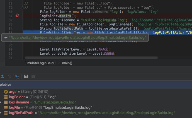Screen dimensions: 192x118
Task: Click the main() breadcrumb
Action: [67, 63]
